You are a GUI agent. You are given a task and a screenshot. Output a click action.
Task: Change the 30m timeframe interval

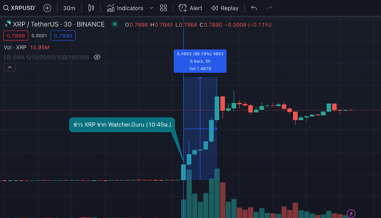tap(69, 8)
